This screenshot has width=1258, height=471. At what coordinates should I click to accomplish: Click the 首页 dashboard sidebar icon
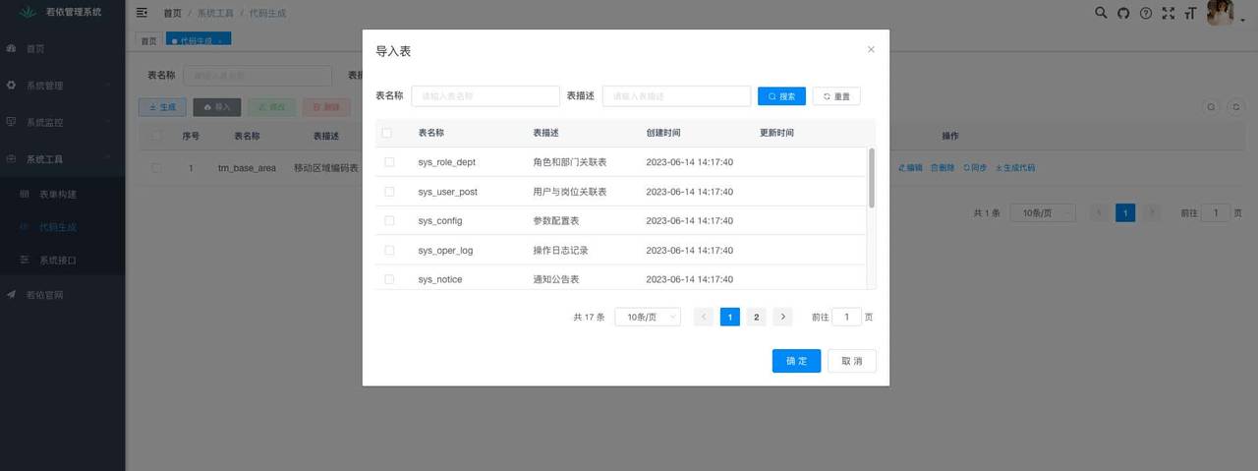point(11,48)
